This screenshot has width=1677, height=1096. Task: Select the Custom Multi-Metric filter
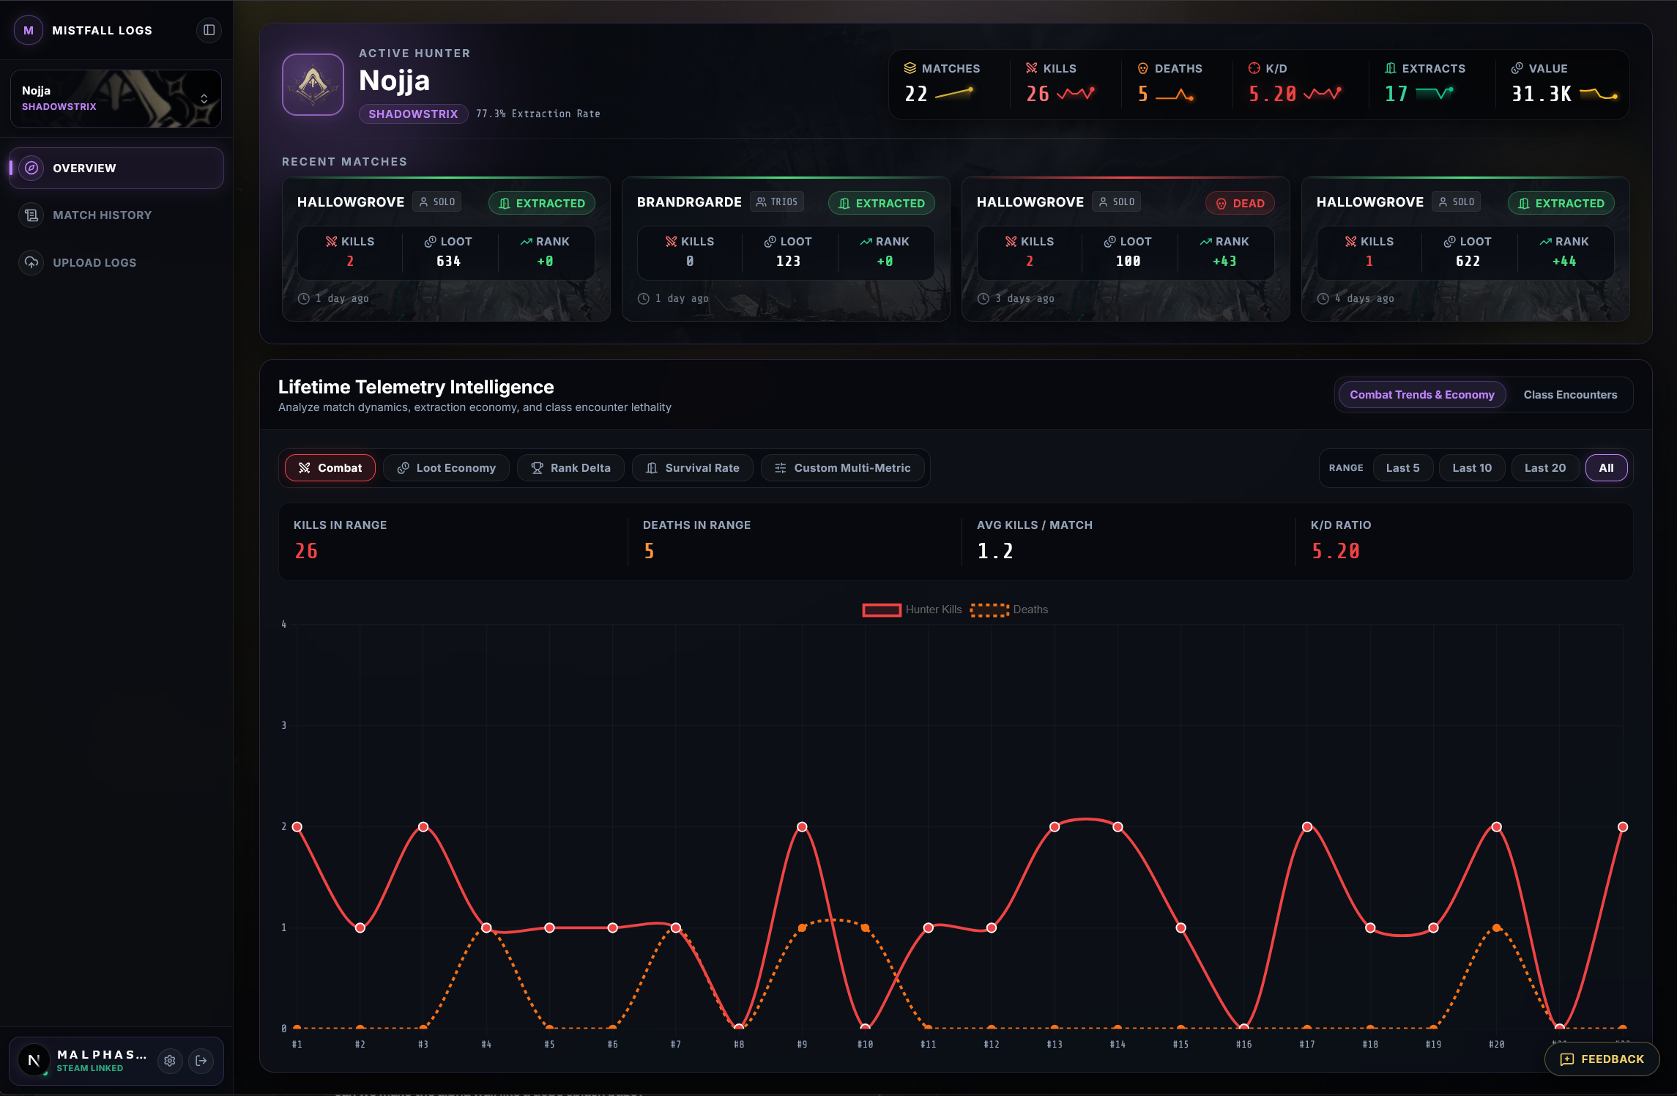[x=842, y=467]
